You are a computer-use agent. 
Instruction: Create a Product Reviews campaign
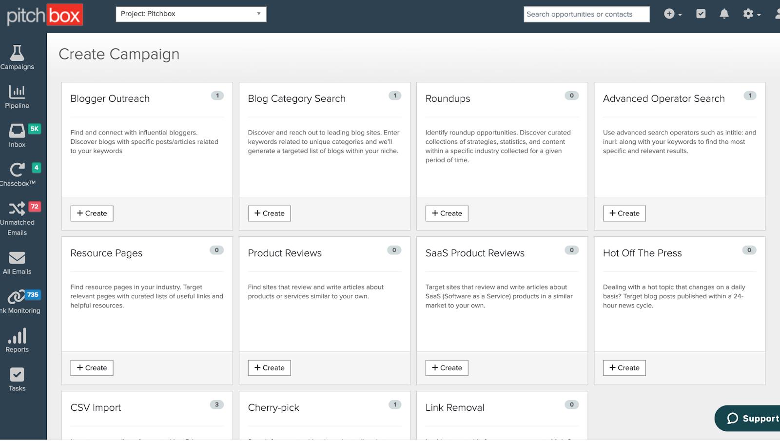coord(269,368)
